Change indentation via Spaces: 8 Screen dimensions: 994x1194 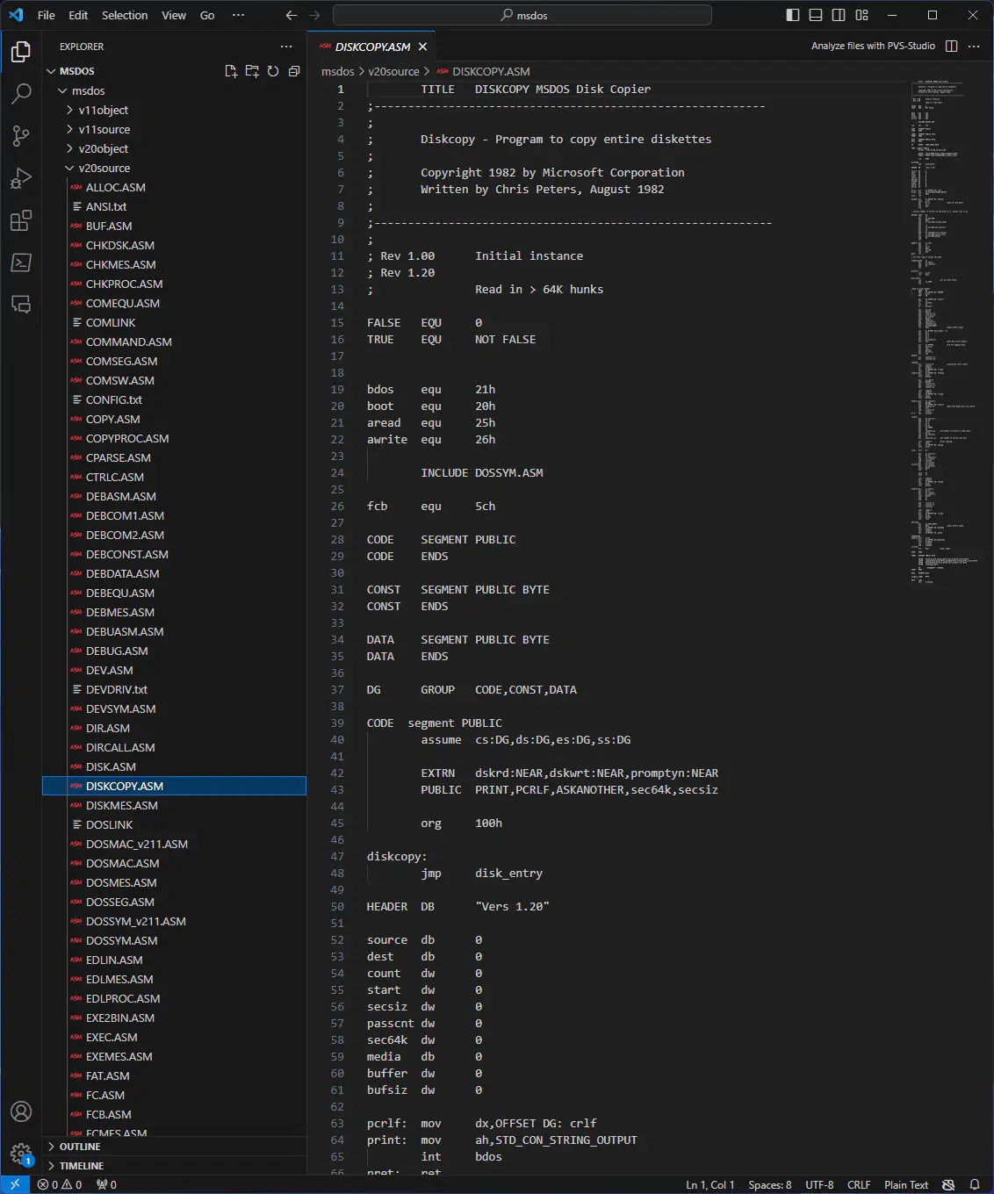click(769, 1184)
